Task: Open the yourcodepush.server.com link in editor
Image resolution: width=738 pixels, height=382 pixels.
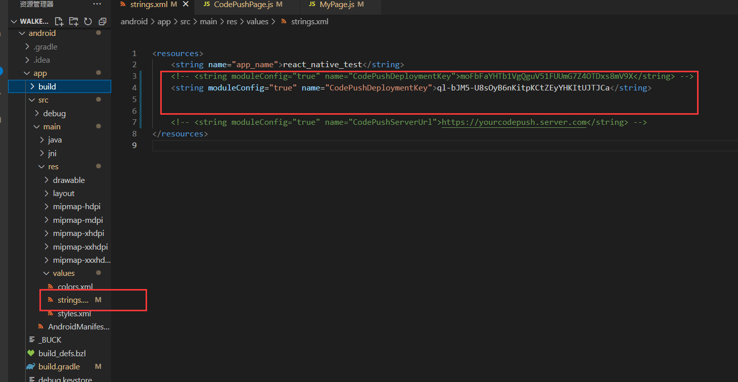Action: tap(514, 122)
